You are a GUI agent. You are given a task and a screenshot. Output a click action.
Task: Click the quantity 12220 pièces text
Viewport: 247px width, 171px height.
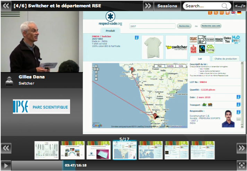(x=208, y=89)
